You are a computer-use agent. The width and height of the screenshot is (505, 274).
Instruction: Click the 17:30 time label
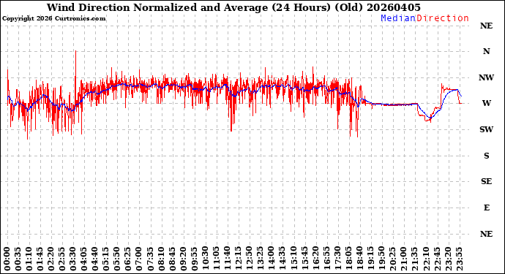tap(337, 259)
